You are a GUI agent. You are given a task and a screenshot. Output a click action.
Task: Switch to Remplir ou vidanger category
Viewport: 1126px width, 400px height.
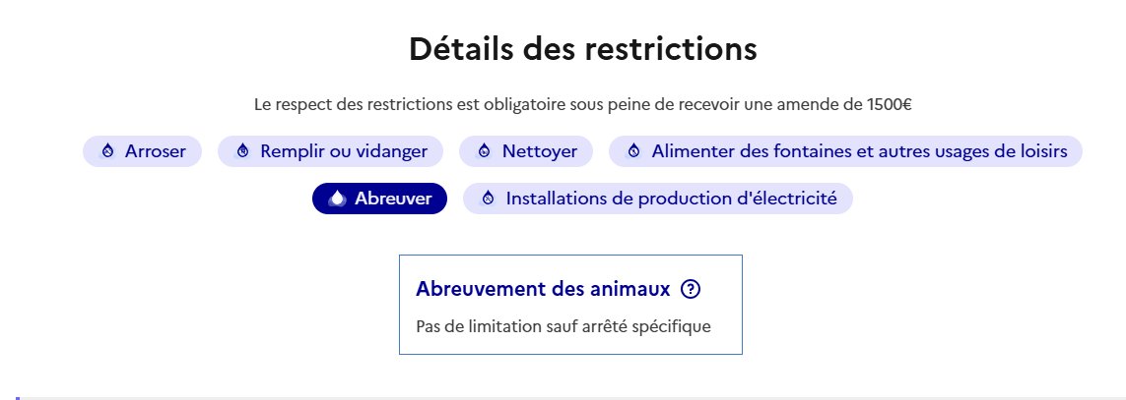(x=330, y=151)
